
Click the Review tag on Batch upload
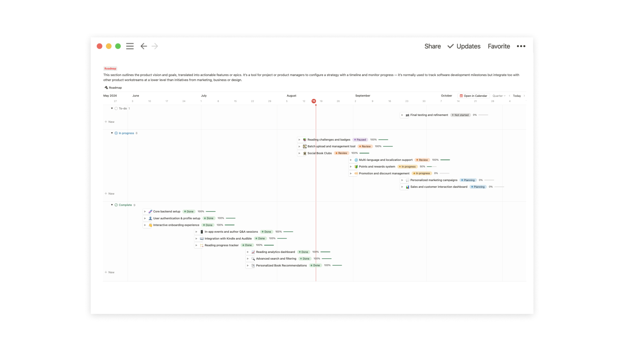point(365,147)
